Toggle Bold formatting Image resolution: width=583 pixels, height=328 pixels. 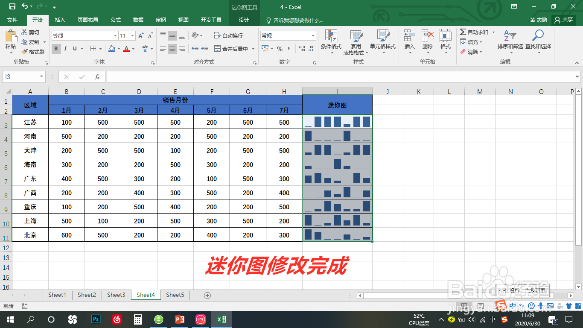point(56,49)
